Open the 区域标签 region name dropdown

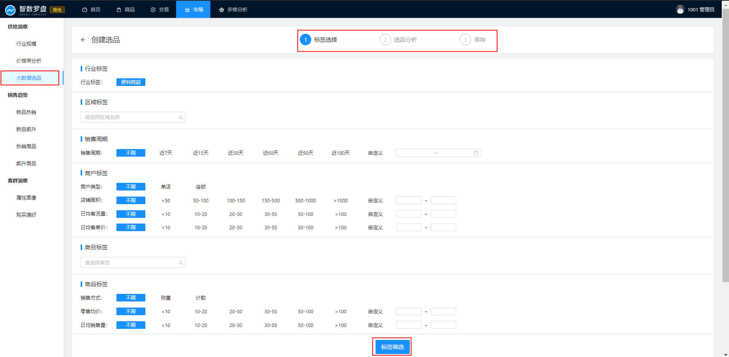click(x=129, y=117)
